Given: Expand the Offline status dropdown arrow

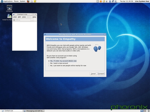Looking at the screenshot, I should tap(32, 20).
